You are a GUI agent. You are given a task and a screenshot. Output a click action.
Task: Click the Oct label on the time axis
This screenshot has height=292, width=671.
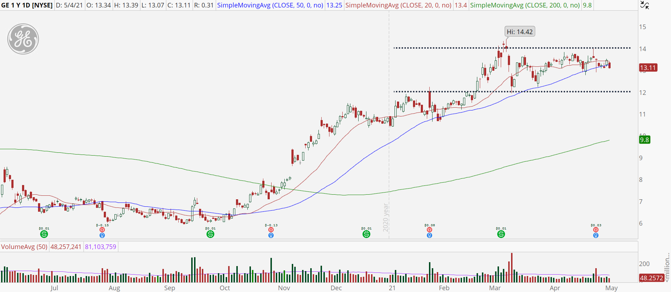click(225, 288)
